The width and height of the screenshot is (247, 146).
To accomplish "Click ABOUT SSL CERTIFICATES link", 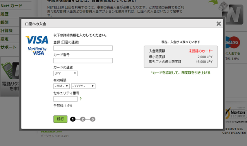I will coord(234,131).
